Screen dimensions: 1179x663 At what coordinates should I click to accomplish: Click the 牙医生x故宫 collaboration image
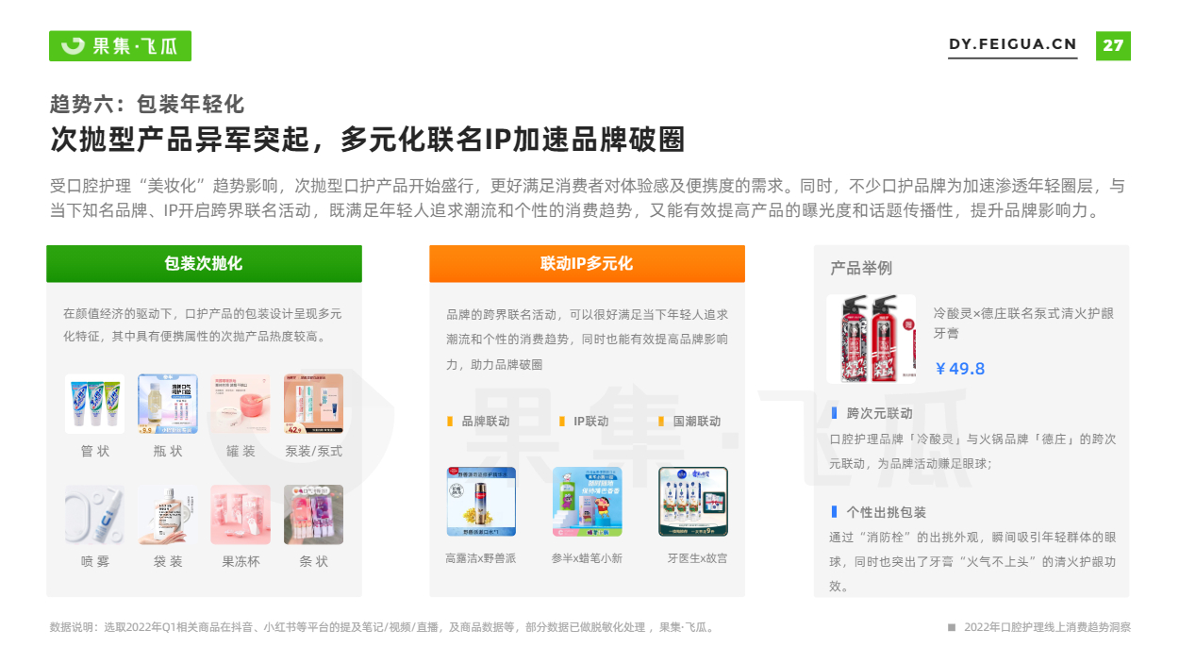pyautogui.click(x=693, y=502)
